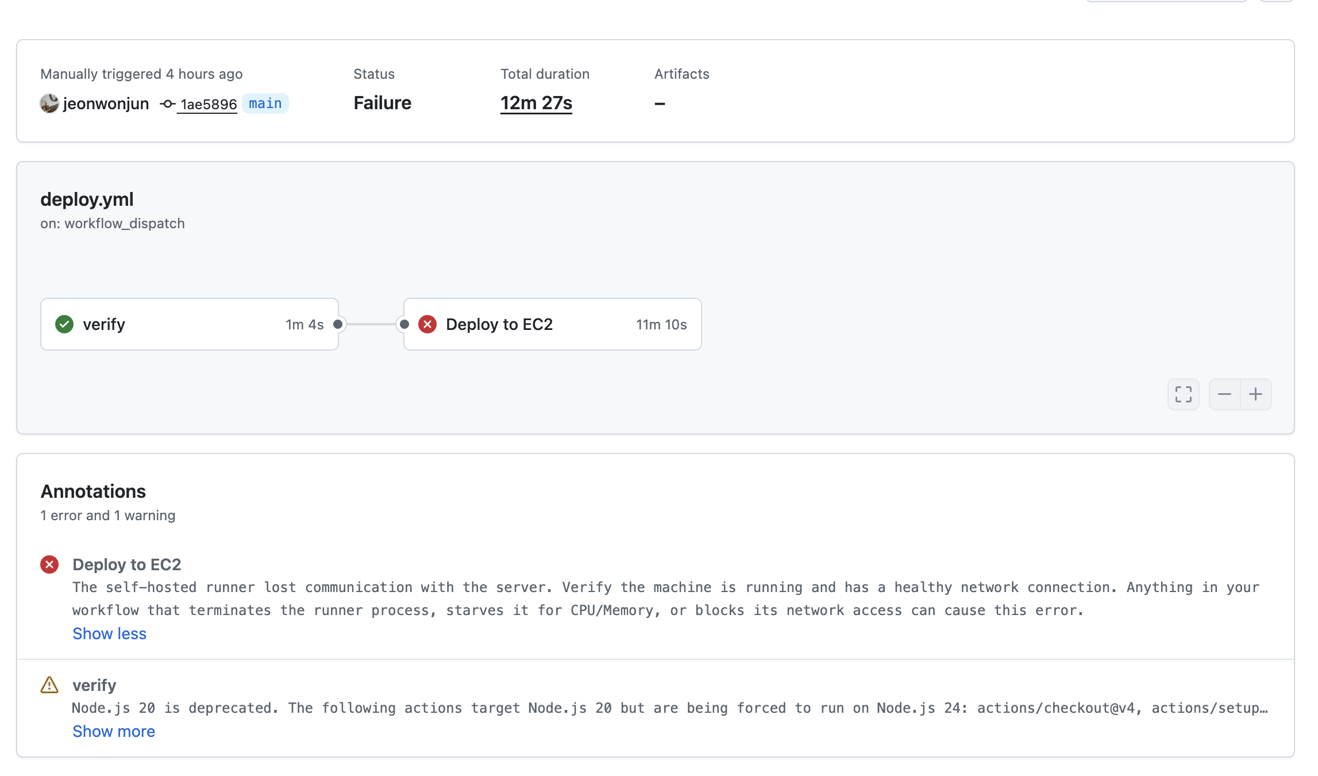Open commit 1ae5896
The height and width of the screenshot is (776, 1318).
209,104
